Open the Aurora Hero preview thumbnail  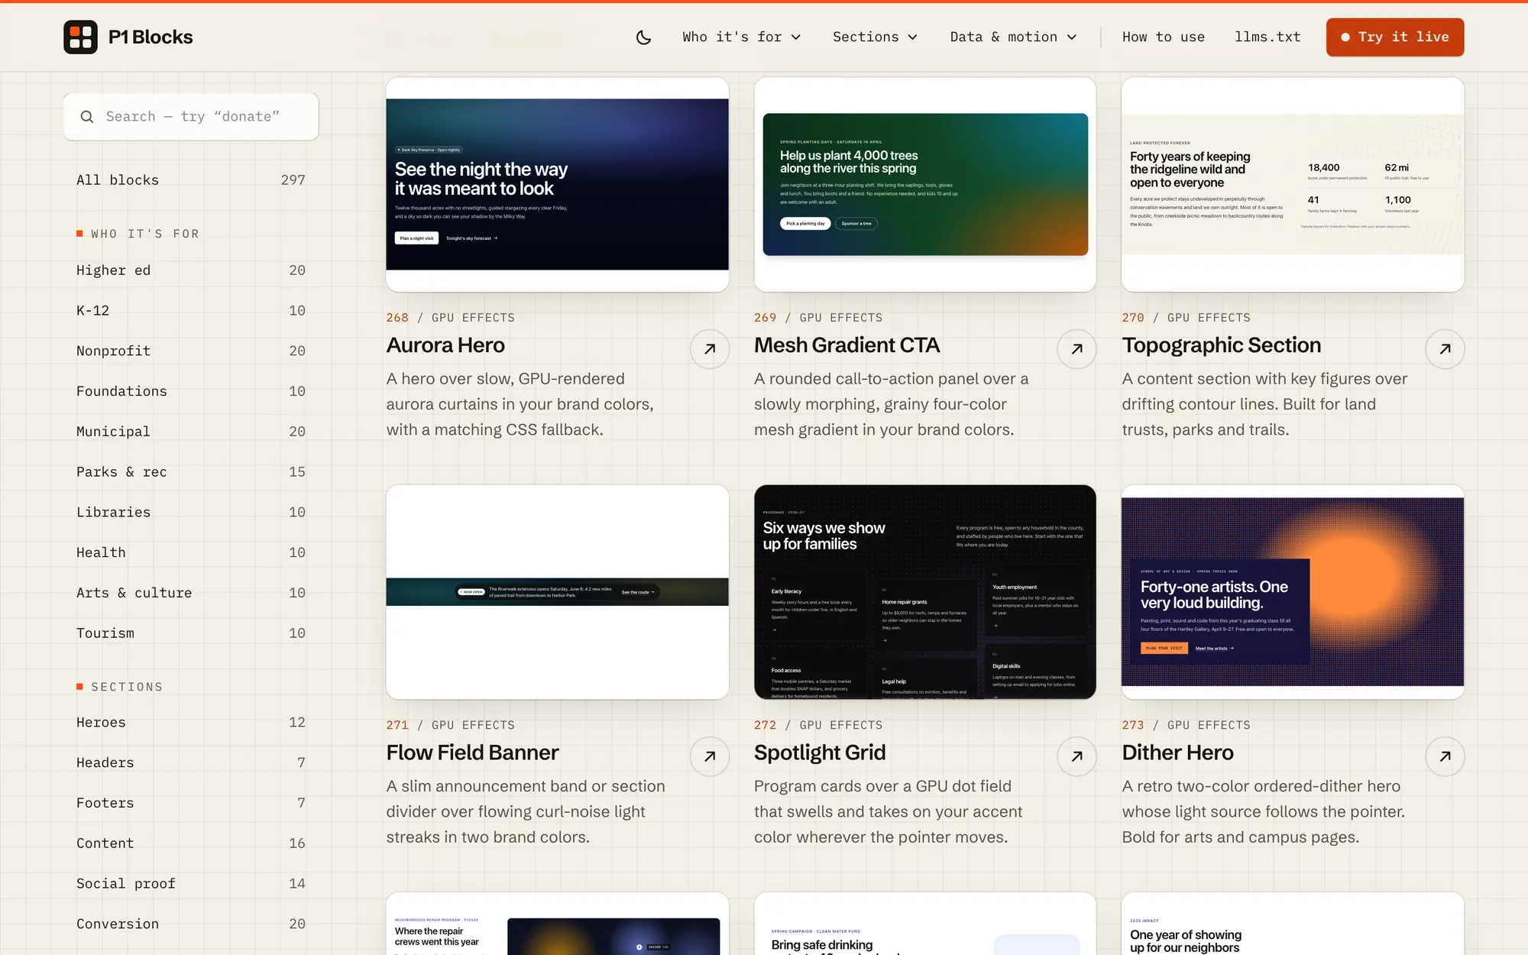tap(558, 184)
